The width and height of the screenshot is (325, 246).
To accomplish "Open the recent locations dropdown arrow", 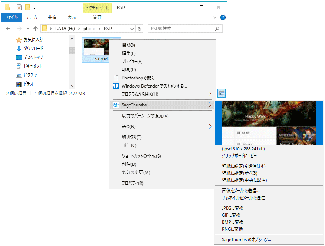I will pyautogui.click(x=28, y=29).
